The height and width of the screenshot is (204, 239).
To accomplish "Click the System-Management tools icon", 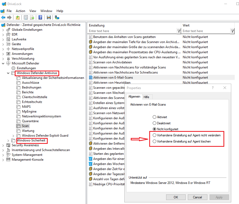I will tap(8, 155).
